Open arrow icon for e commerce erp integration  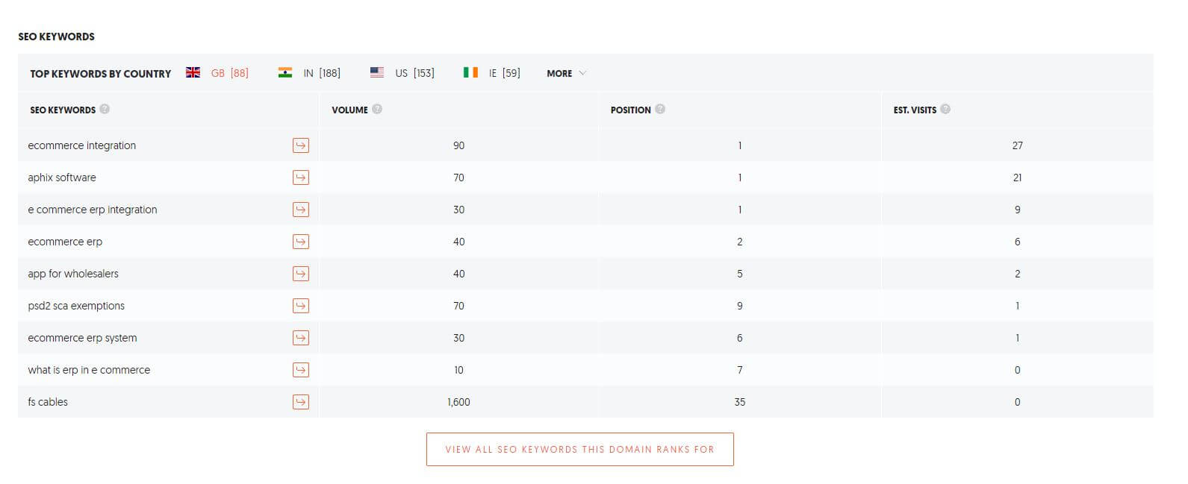pyautogui.click(x=301, y=210)
